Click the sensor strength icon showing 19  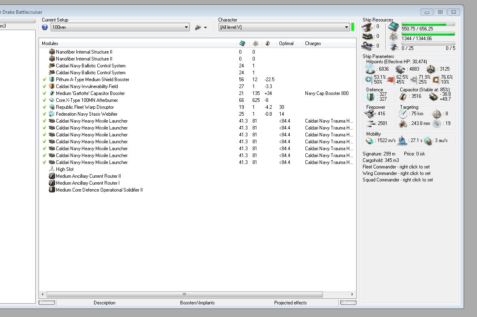coord(437,124)
